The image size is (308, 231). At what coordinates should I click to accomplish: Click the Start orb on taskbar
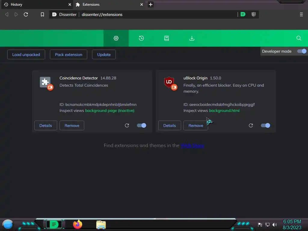[8, 224]
